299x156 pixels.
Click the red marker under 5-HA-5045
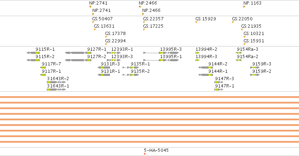pyautogui.click(x=145, y=154)
